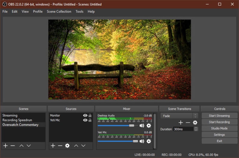
Task: Select the Yeti Mic source row
Action: click(71, 120)
